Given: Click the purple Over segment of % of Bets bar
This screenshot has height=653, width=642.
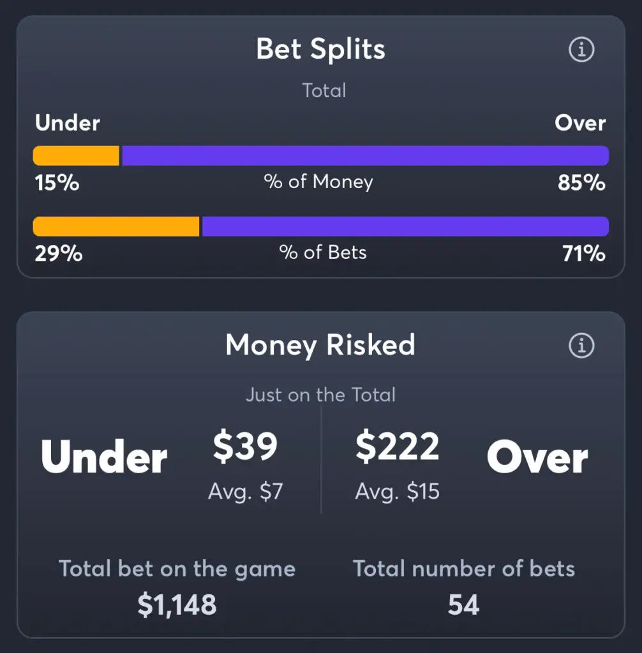Looking at the screenshot, I should click(405, 226).
